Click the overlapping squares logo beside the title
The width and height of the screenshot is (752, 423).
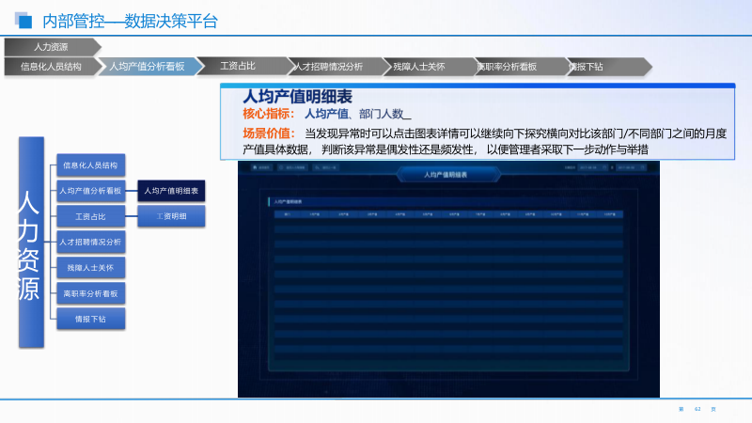23,19
